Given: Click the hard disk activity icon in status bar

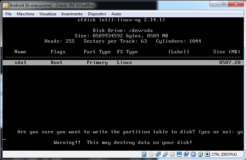Looking at the screenshot, I should pos(144,154).
